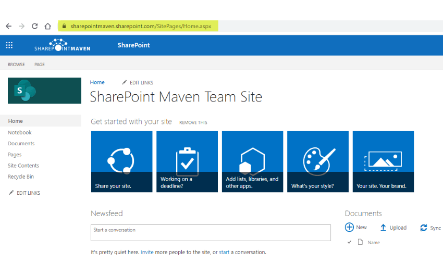Click the Share your site. tile caption
Image resolution: width=443 pixels, height=276 pixels.
click(113, 186)
